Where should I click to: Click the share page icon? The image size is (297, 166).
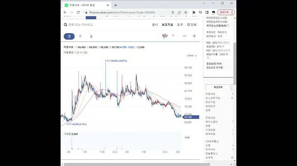coord(179,12)
